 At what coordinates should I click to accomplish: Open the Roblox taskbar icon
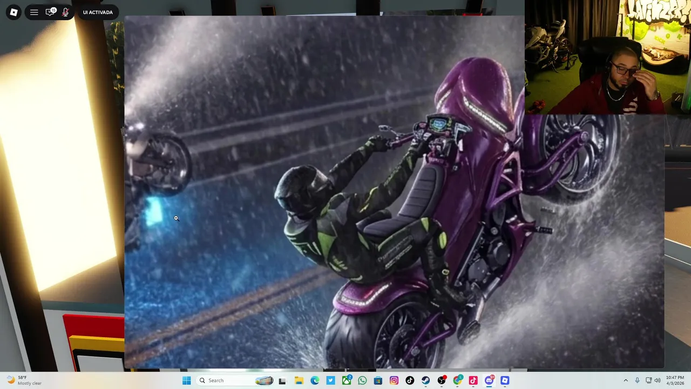pos(505,380)
